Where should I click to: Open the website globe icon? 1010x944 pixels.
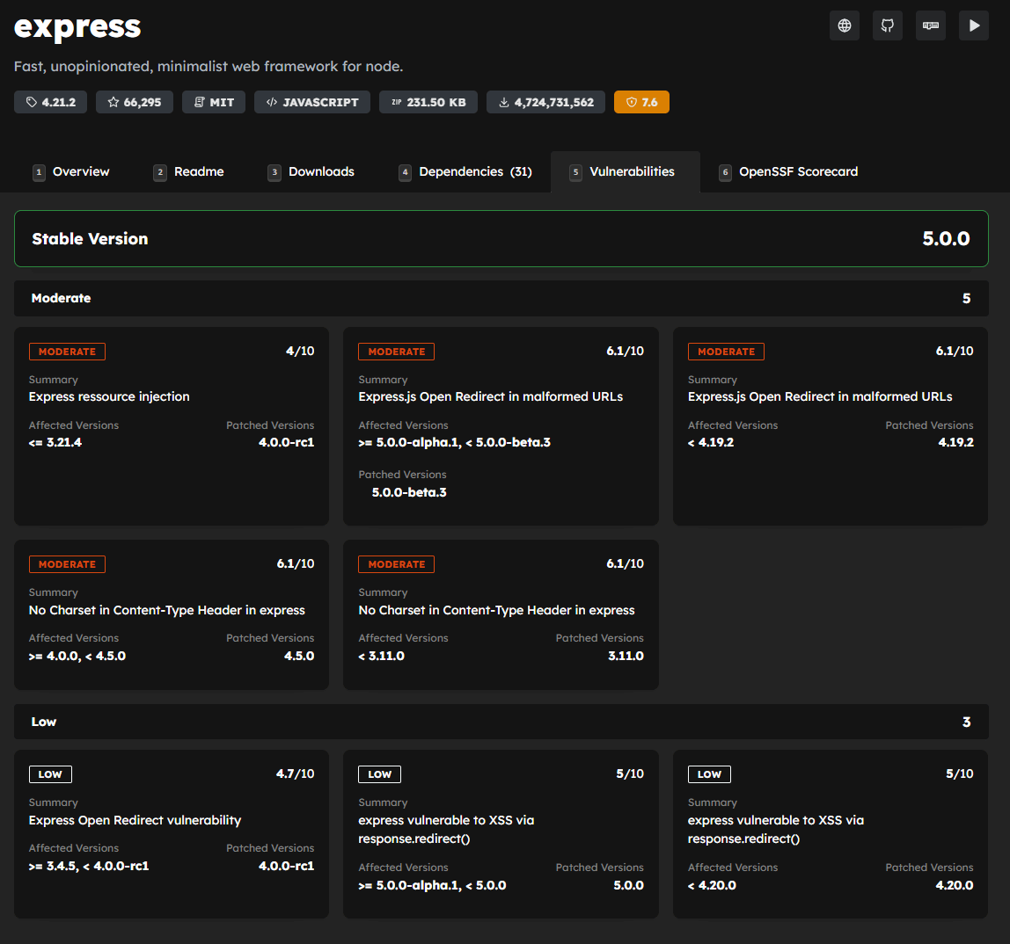(844, 25)
